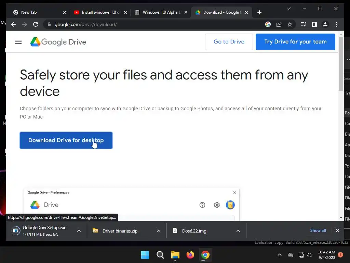Screen dimensions: 350x263
Task: View site info via the padlock icon
Action: (49, 24)
